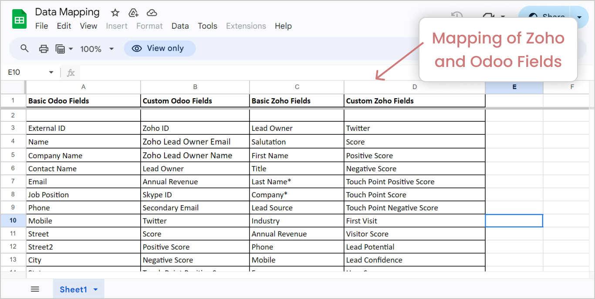The width and height of the screenshot is (595, 299).
Task: Switch to the Sheet1 tab
Action: [73, 289]
